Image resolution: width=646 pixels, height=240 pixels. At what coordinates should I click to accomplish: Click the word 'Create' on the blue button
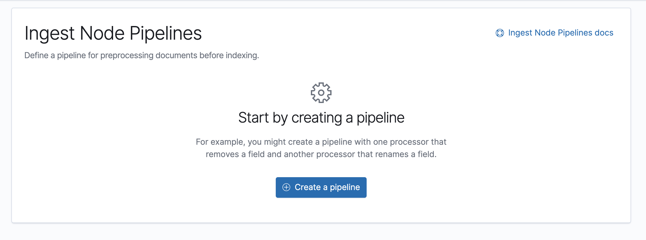(x=308, y=187)
